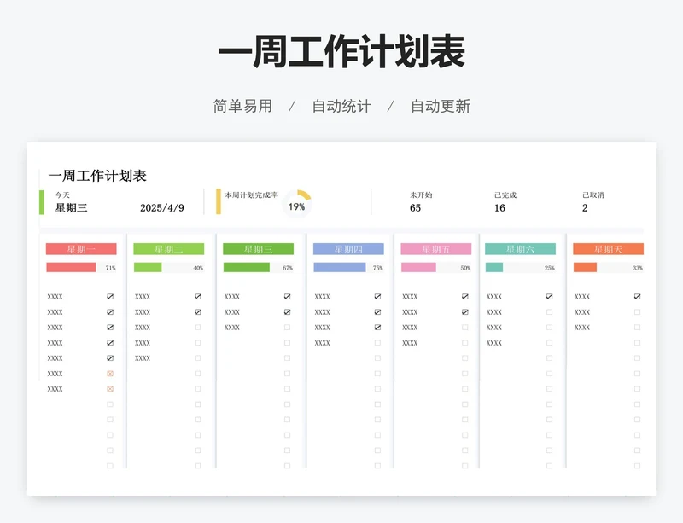This screenshot has height=523, width=683.
Task: Uncheck the third task checkbox under 星期四
Action: pos(377,328)
